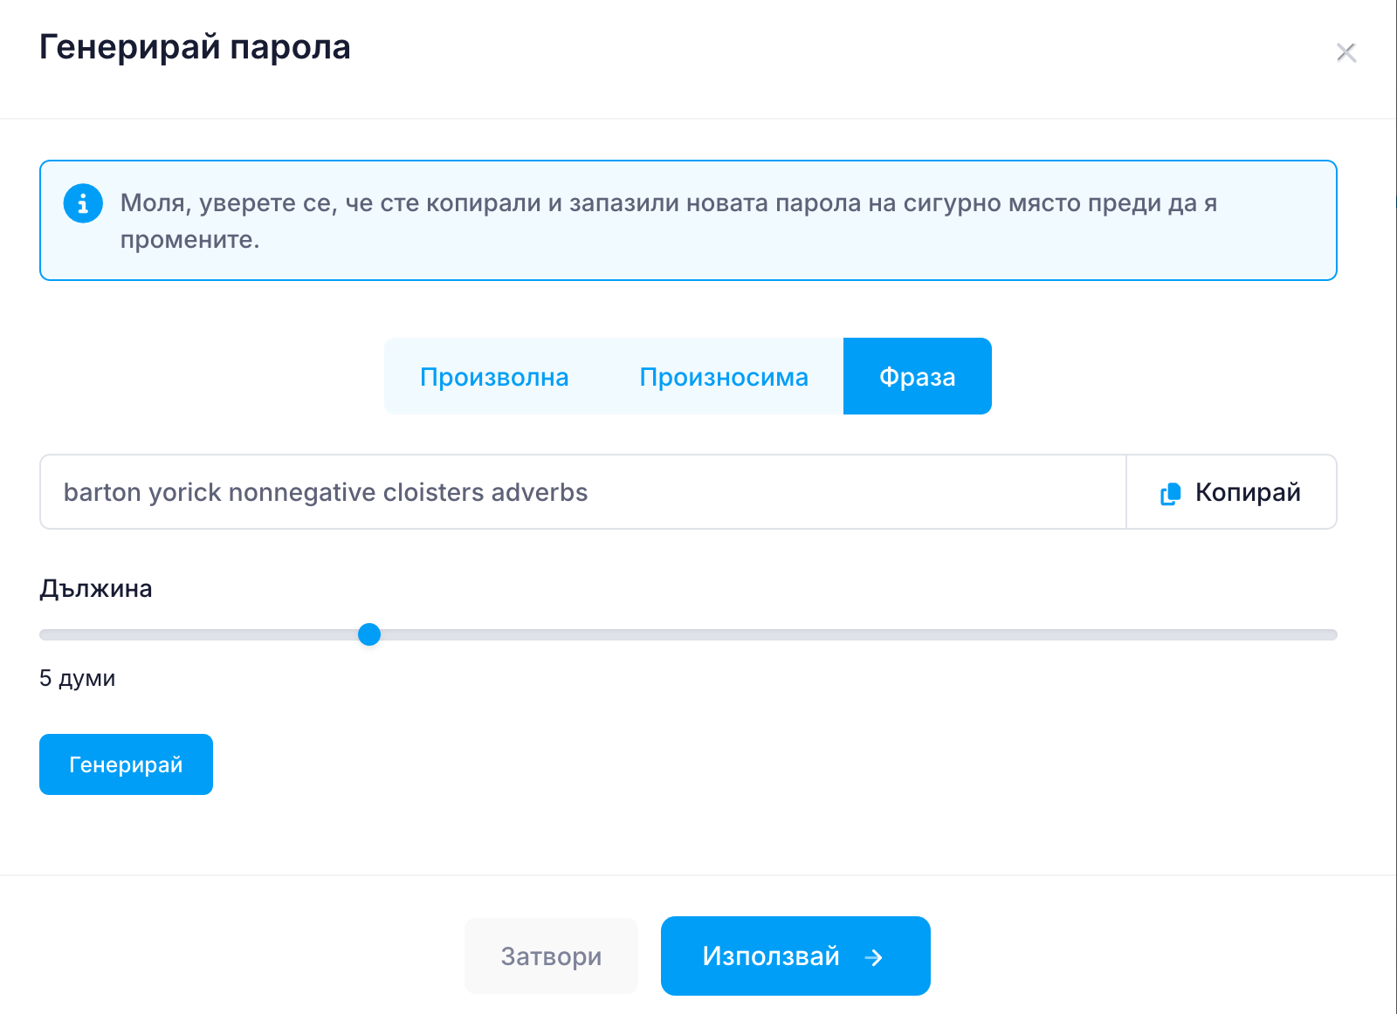
Task: Click the Дължина label
Action: point(96,588)
